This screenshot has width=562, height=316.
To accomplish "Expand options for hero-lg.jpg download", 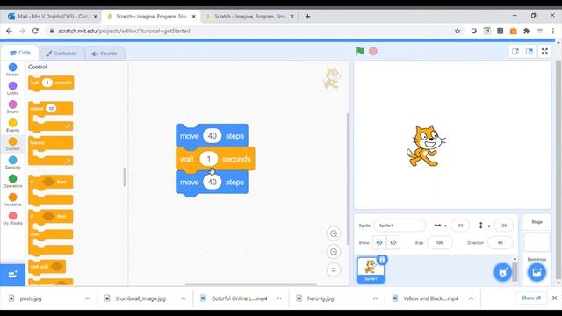I will click(375, 298).
